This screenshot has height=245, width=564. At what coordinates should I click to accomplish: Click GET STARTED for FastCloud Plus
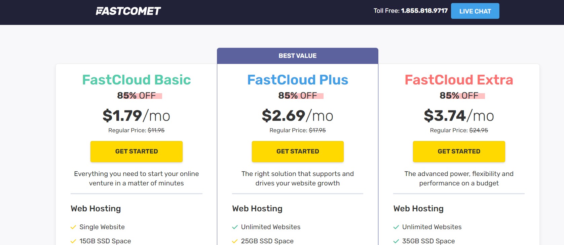298,151
